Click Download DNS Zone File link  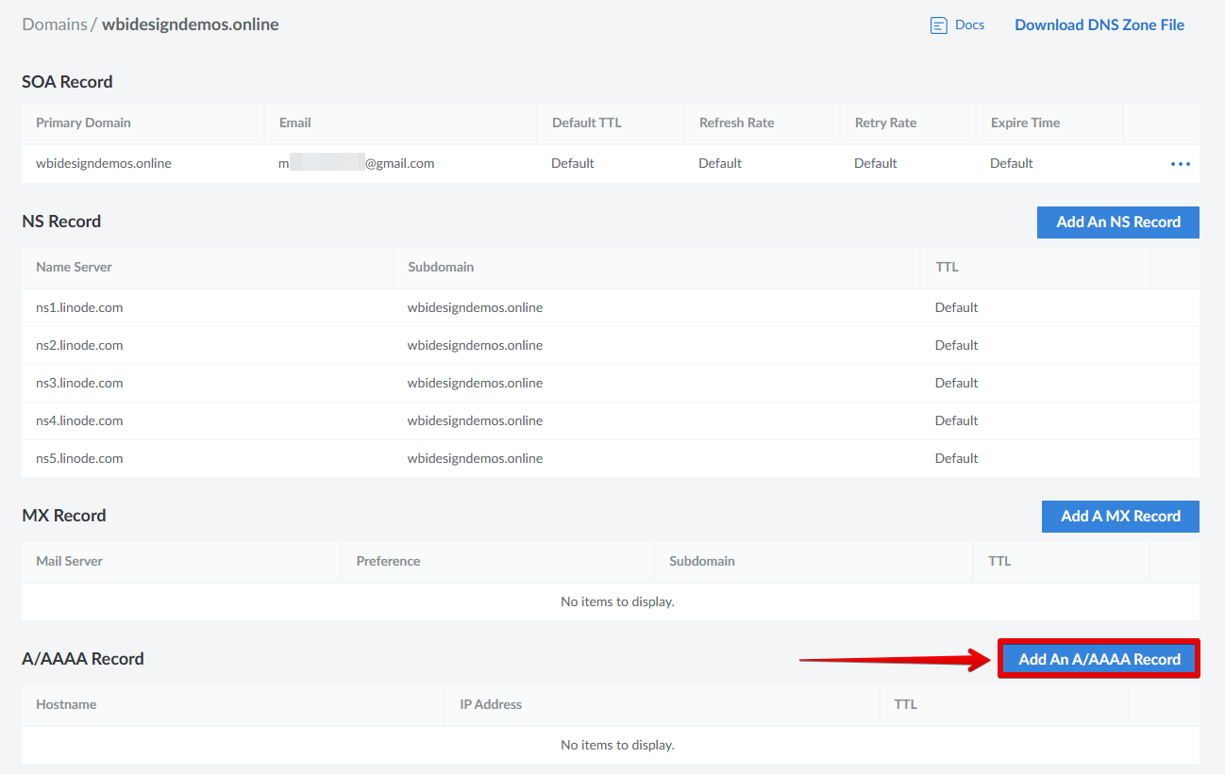tap(1099, 25)
